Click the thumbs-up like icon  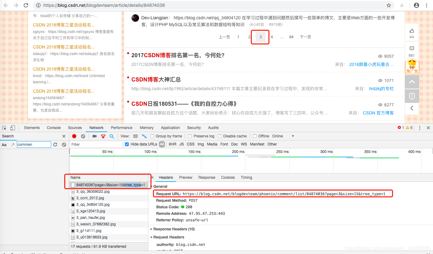point(412,30)
